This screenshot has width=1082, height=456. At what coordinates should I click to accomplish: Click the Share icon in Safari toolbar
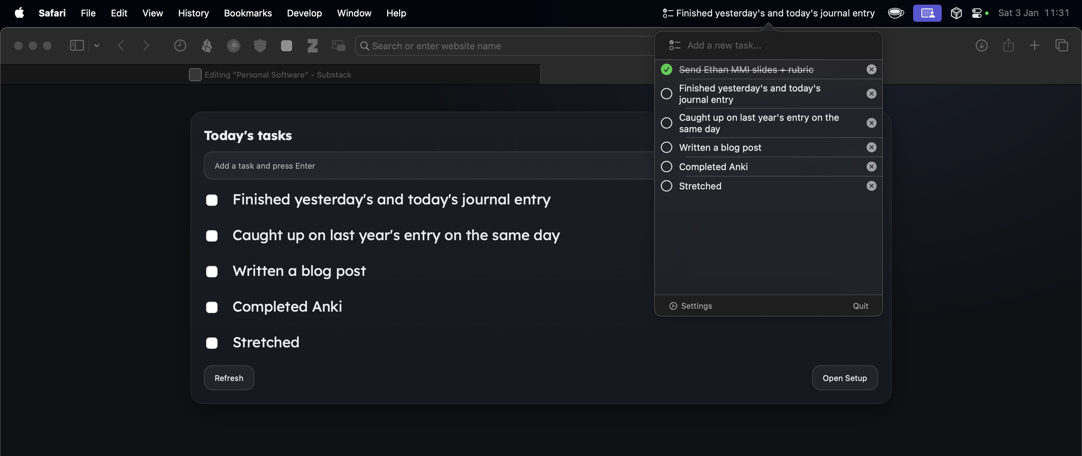[x=1008, y=45]
